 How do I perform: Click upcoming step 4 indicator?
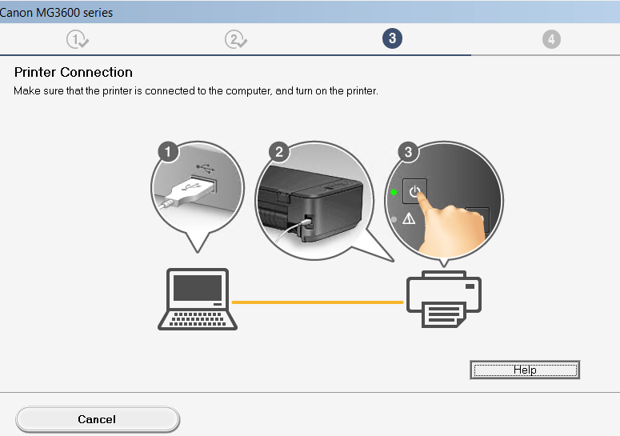[551, 39]
